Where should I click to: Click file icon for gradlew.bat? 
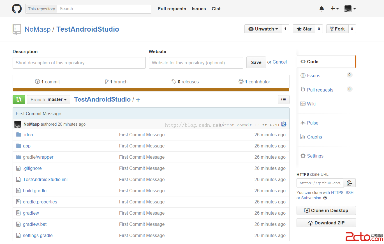(x=18, y=224)
